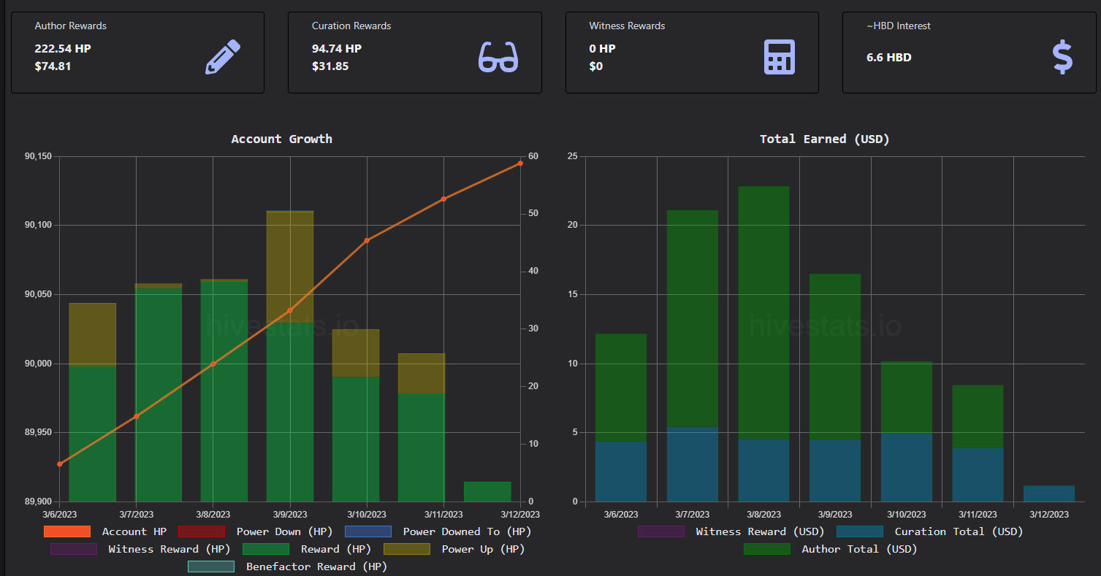Toggle the Power Up (HP) legend swatch
Image resolution: width=1101 pixels, height=576 pixels.
(x=407, y=549)
